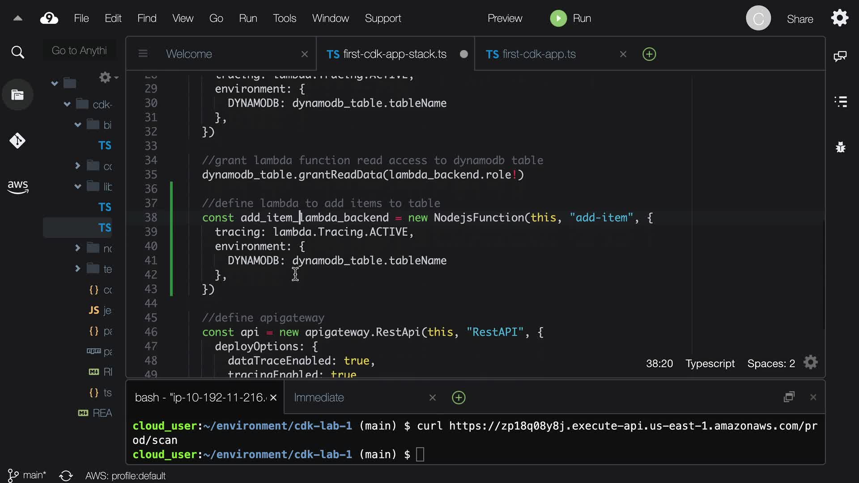
Task: Open the Tools menu
Action: pyautogui.click(x=284, y=18)
